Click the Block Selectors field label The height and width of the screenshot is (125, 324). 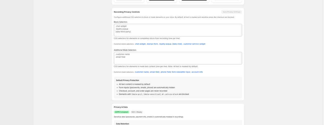tap(120, 22)
